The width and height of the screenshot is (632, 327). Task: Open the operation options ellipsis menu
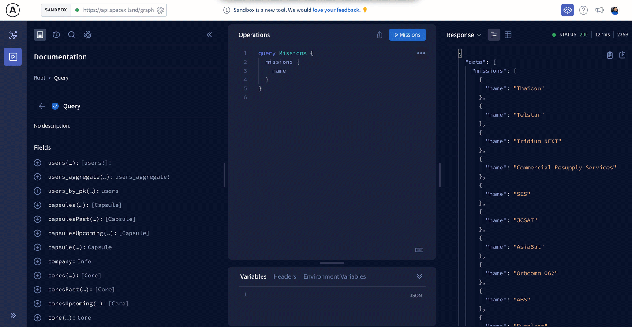(421, 53)
